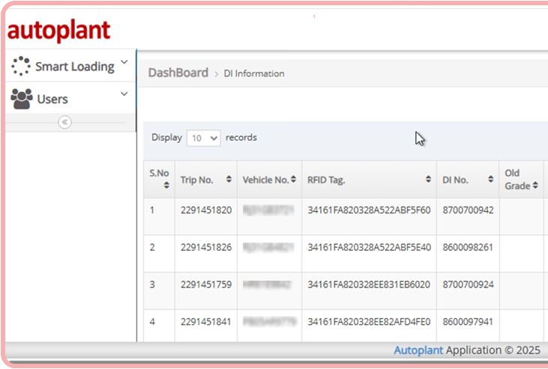Click the Autoplant footer link

418,350
